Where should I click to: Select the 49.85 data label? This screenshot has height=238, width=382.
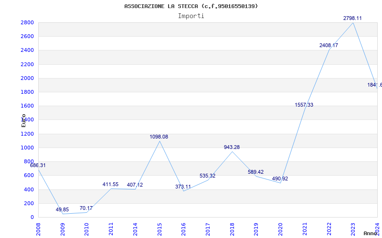[x=63, y=209]
